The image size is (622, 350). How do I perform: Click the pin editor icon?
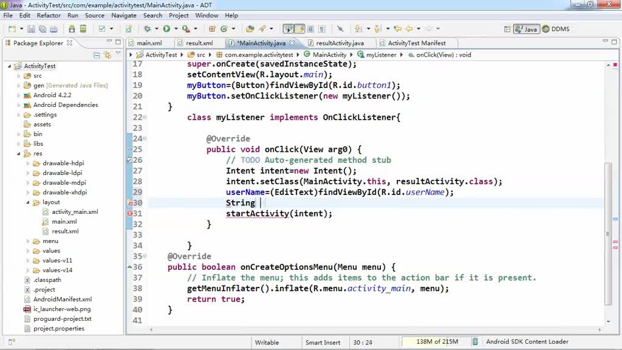coord(340,29)
